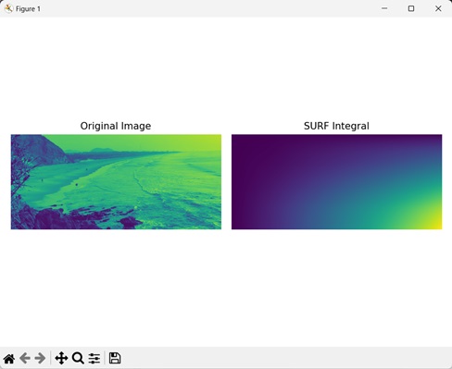Click the Figure 1 matplotlib window icon
Screen dimensions: 452x369
(8, 8)
